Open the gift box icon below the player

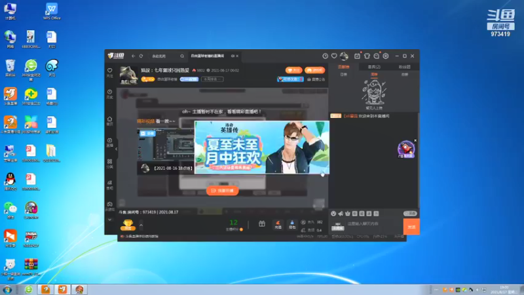(x=262, y=224)
